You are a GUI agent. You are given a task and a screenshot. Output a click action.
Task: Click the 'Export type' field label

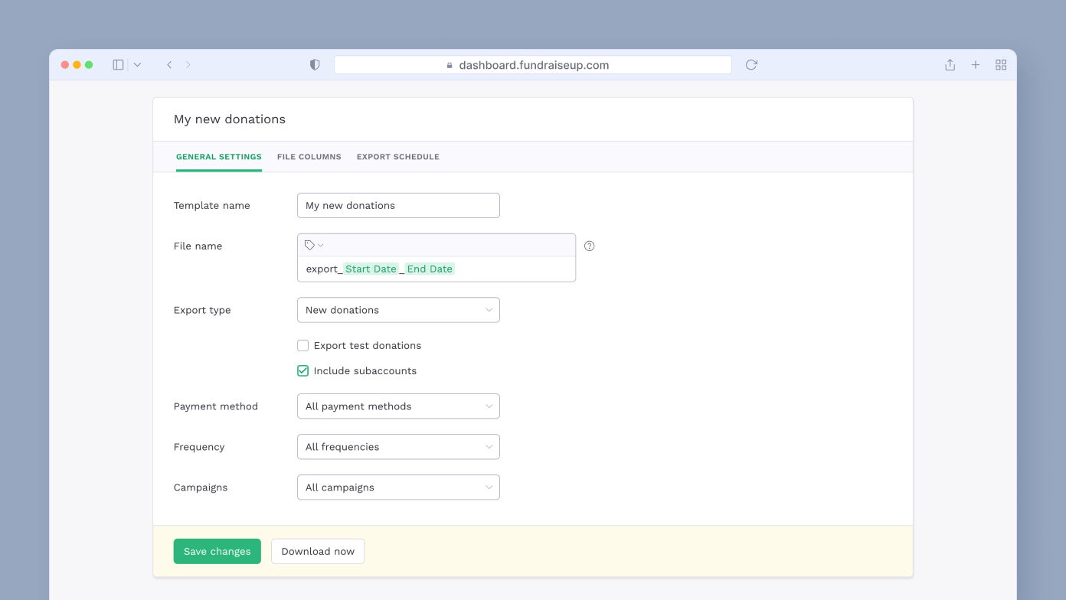[202, 310]
